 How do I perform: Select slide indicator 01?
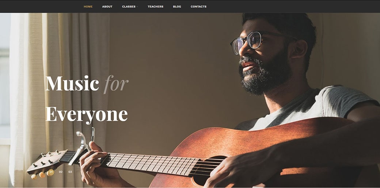pos(51,172)
